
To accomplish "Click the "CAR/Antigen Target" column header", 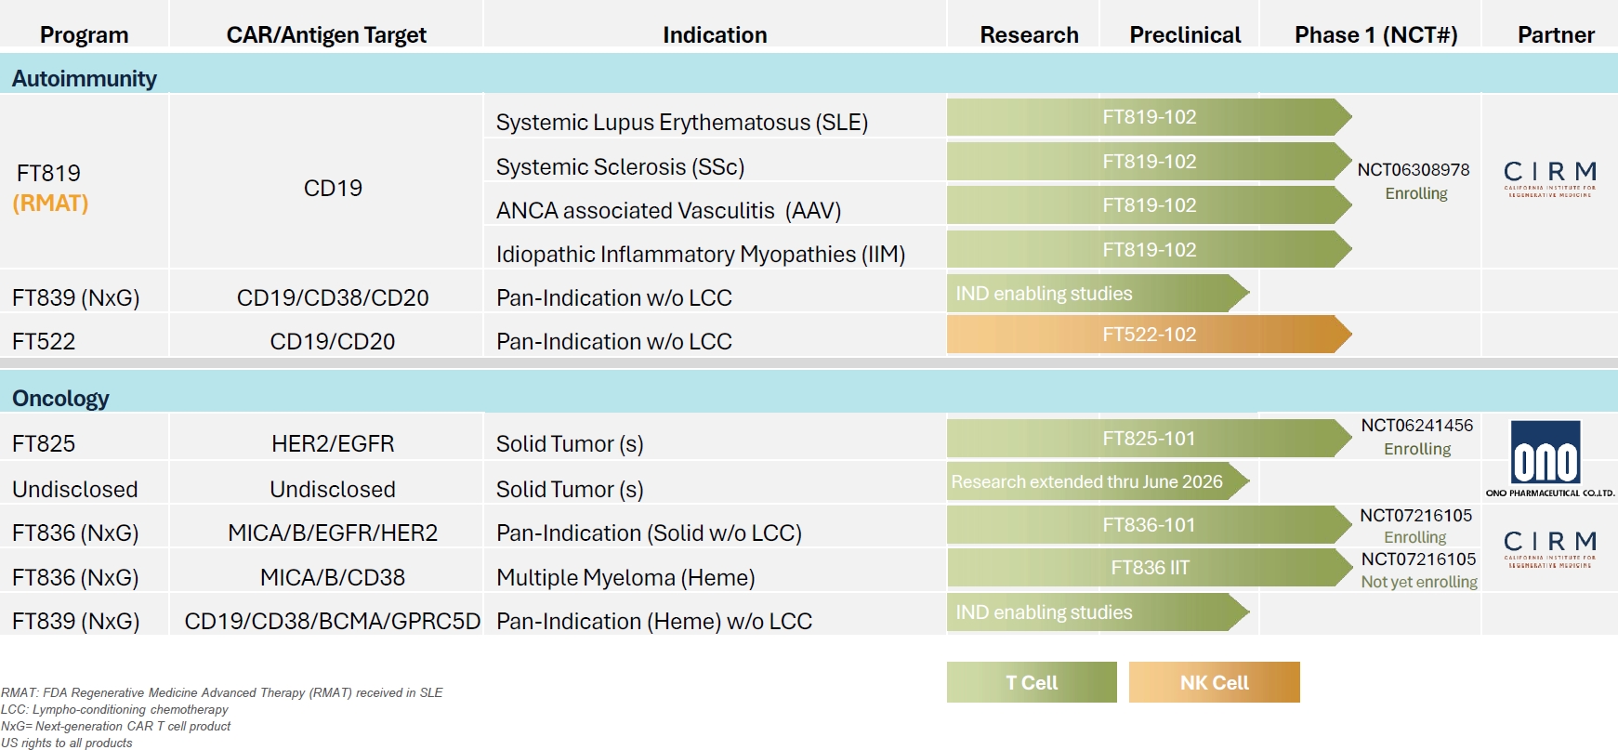I will pyautogui.click(x=326, y=35).
